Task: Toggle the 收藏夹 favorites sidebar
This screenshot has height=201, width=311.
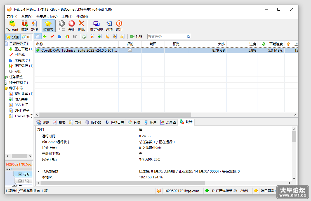Action: click(x=48, y=26)
